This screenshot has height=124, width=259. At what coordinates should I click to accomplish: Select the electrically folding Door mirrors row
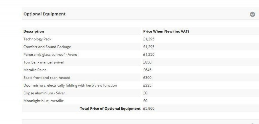(70, 86)
